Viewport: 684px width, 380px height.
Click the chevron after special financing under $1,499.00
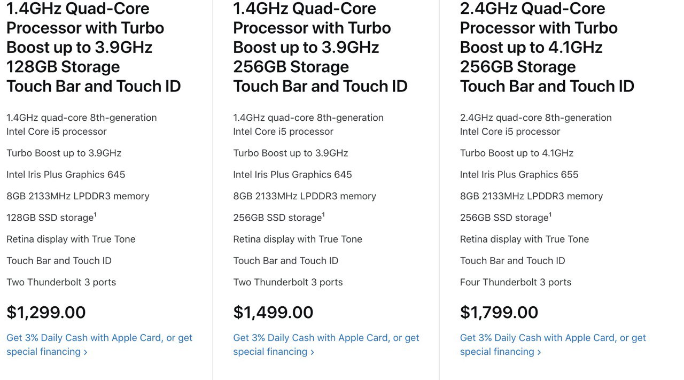pos(312,352)
